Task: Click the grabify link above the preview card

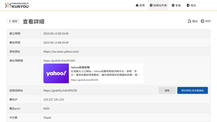Action: click(x=59, y=61)
